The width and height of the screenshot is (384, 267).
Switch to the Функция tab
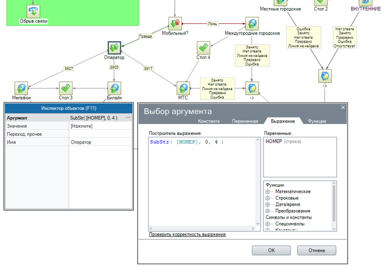[317, 121]
